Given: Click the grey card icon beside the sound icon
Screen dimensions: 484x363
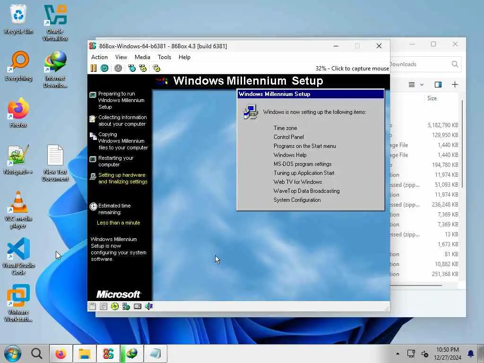Looking at the screenshot, I should click(138, 306).
